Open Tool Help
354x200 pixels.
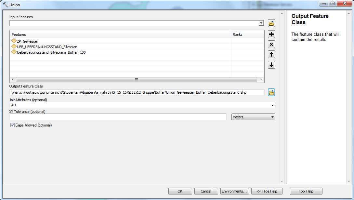pyautogui.click(x=306, y=191)
